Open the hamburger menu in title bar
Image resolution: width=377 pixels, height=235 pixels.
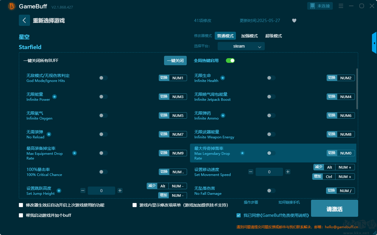341,6
